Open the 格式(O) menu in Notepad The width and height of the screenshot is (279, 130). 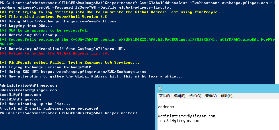(195, 96)
